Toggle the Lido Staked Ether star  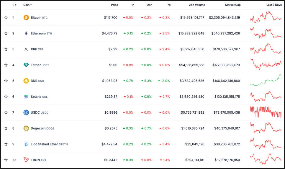click(x=6, y=144)
